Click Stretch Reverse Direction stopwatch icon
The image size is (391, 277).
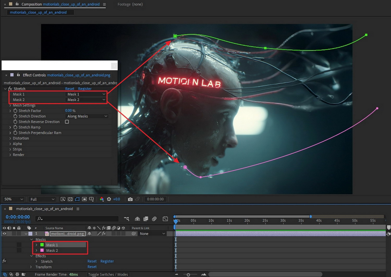tap(15, 122)
